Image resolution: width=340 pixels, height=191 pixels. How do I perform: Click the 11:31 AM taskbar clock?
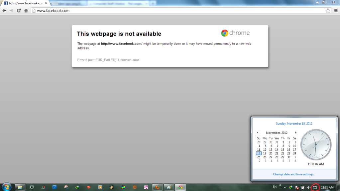click(x=327, y=188)
